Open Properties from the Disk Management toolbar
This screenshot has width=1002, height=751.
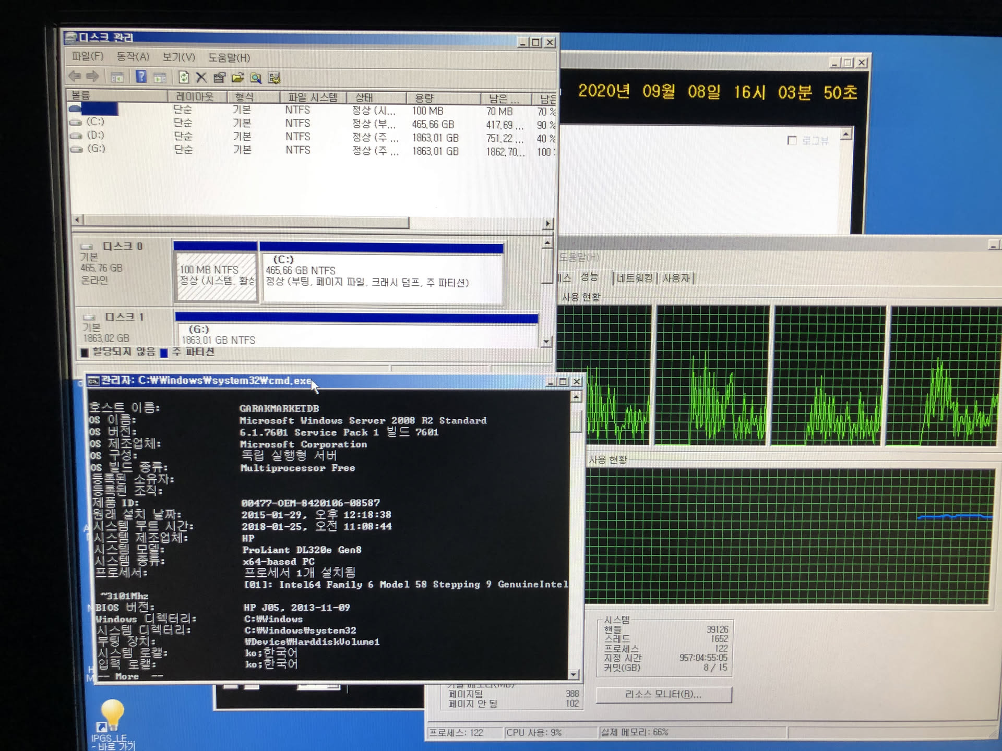(x=220, y=78)
